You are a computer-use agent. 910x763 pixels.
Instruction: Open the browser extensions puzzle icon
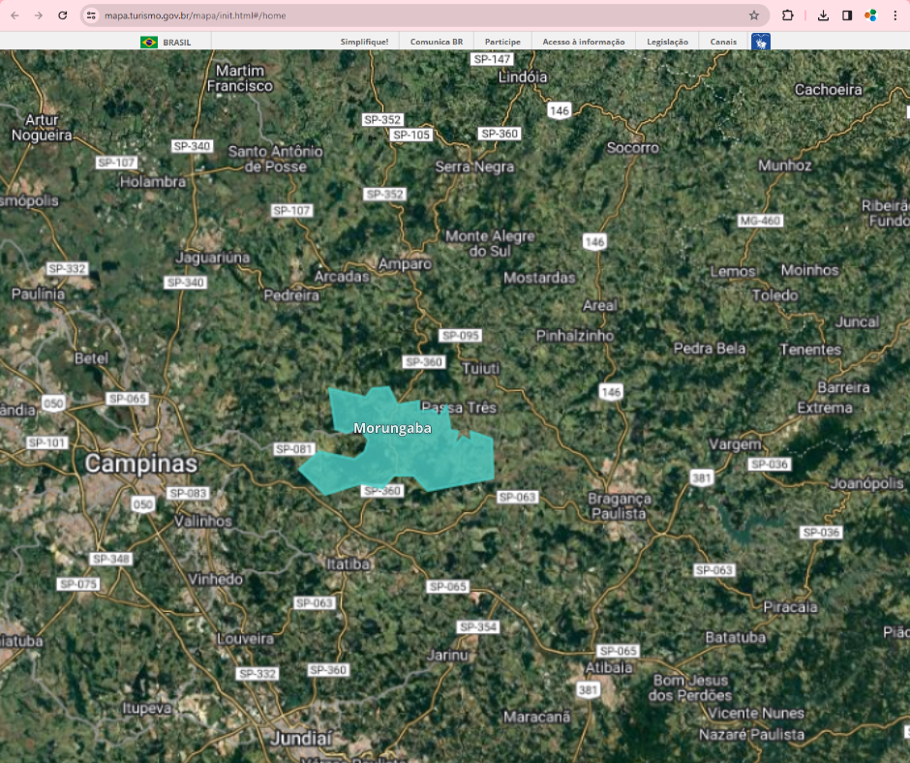pos(788,15)
